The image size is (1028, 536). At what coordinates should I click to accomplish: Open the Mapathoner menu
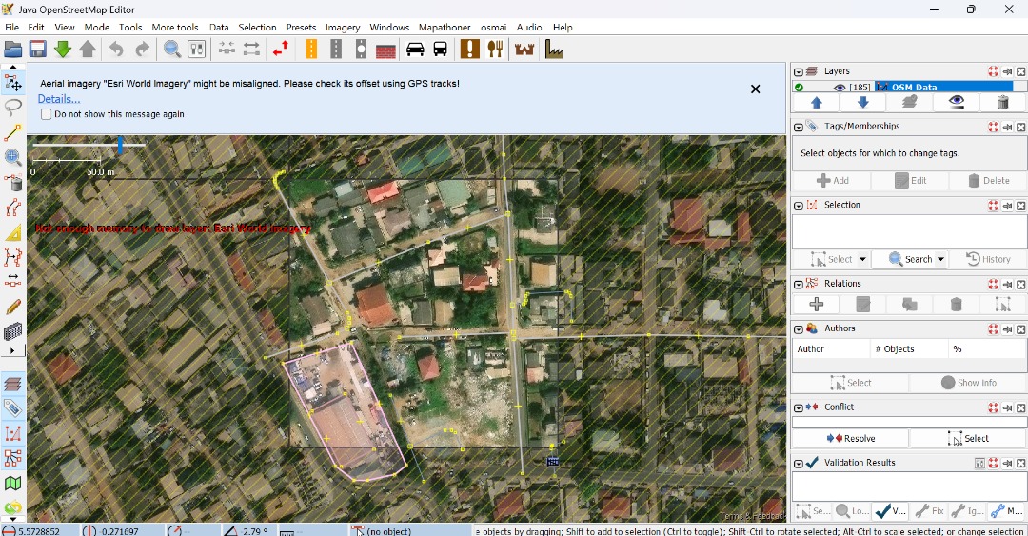pyautogui.click(x=445, y=27)
